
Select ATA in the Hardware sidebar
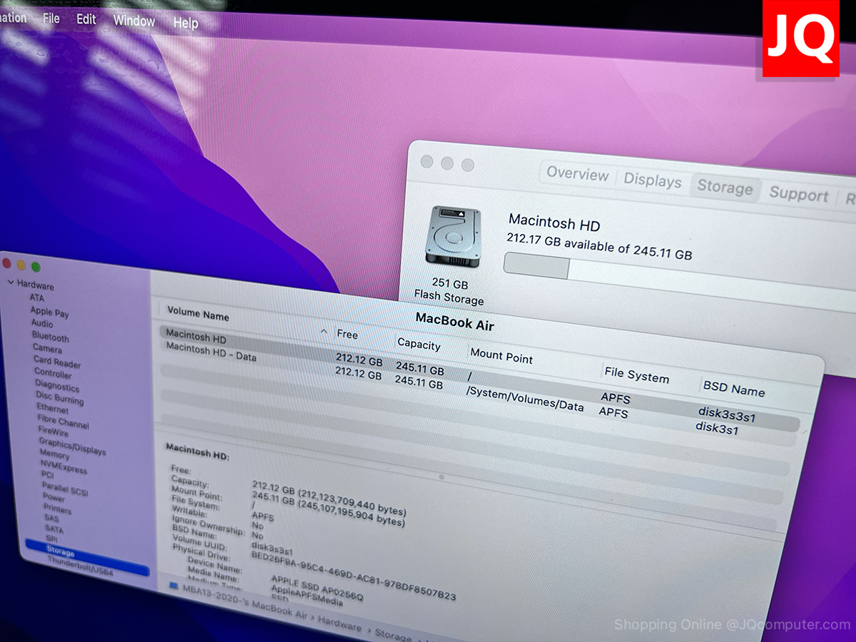(36, 297)
